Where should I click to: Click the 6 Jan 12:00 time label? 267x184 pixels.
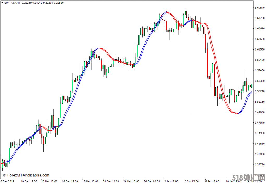click(192, 181)
